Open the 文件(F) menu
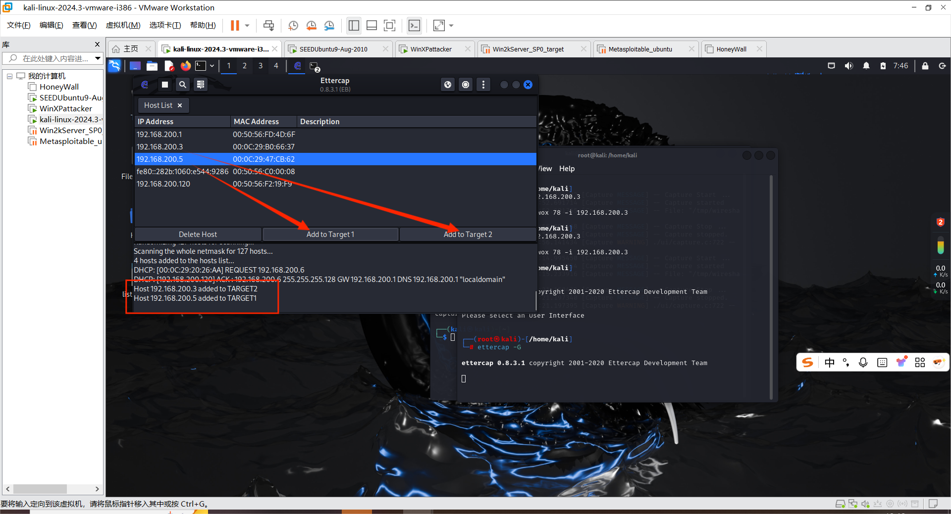Screen dimensions: 951x514 (18, 25)
